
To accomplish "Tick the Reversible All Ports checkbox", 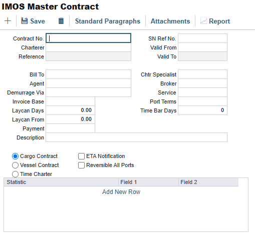I will [81, 165].
